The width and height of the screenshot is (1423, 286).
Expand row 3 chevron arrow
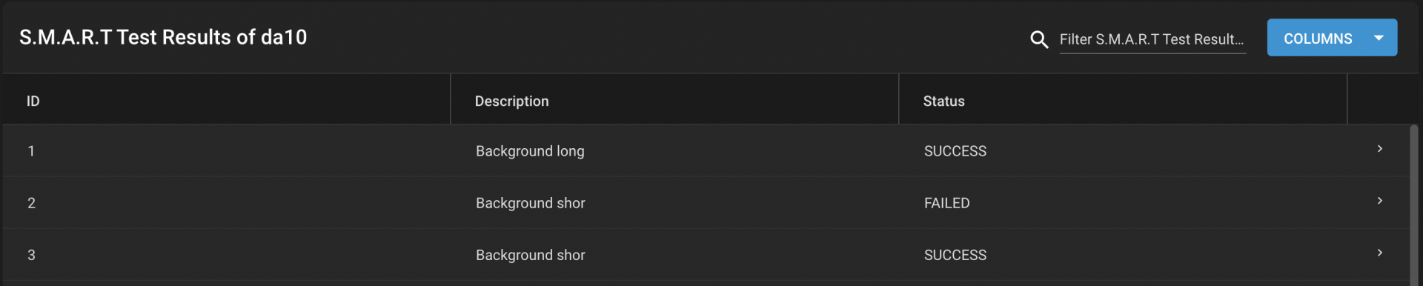(1379, 253)
